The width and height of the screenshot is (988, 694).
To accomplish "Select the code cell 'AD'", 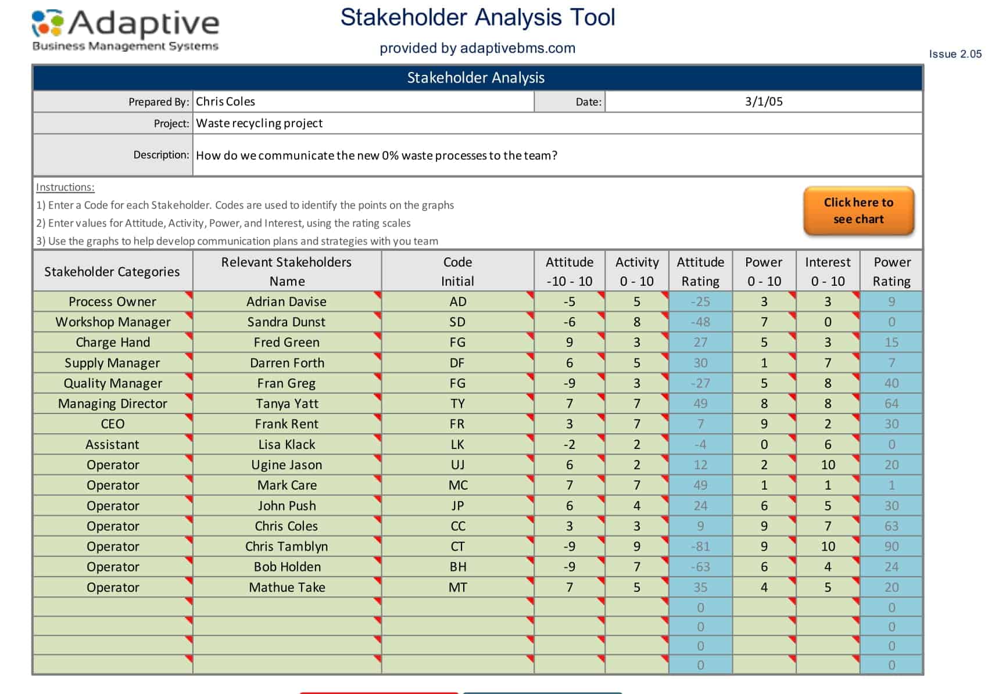I will coord(457,302).
